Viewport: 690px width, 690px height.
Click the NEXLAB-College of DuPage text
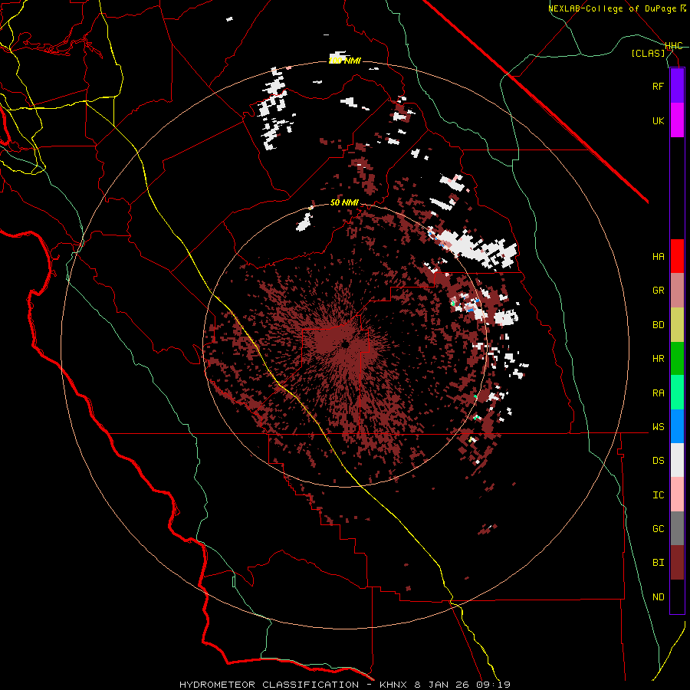coord(612,8)
